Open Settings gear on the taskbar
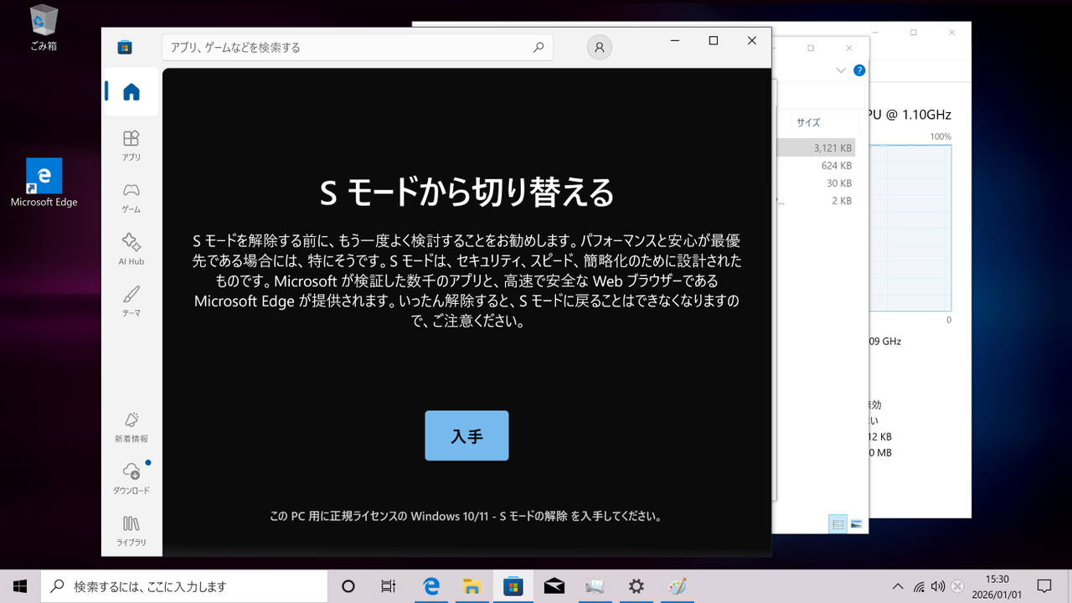Image resolution: width=1072 pixels, height=603 pixels. click(636, 586)
